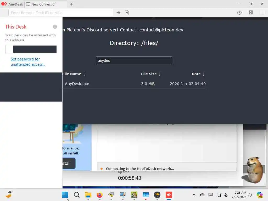Open the AnyDesk hamburger main menu
The height and width of the screenshot is (201, 268).
point(262,13)
